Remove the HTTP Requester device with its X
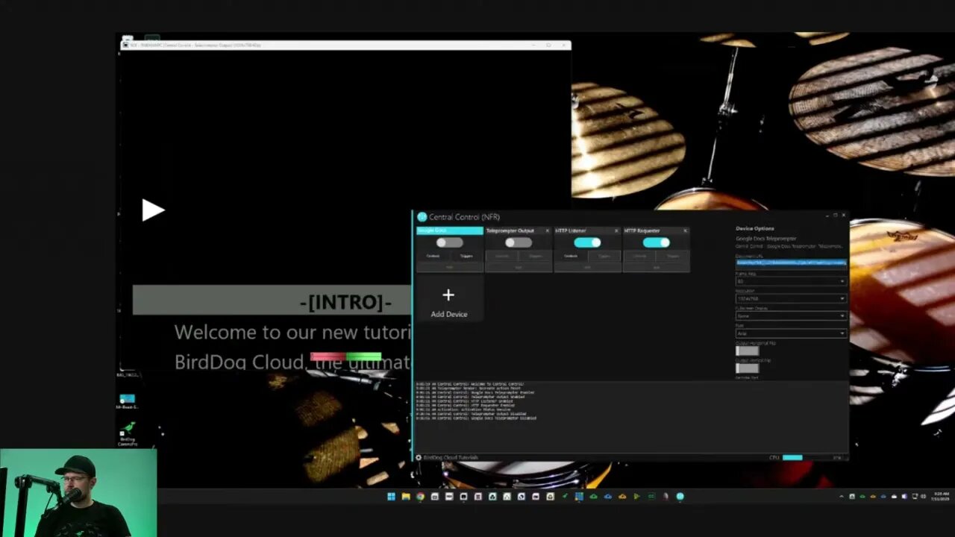Screen dimensions: 955x537 click(x=685, y=230)
